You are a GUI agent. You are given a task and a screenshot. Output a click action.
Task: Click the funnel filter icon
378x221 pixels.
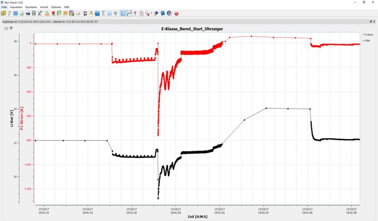click(116, 13)
